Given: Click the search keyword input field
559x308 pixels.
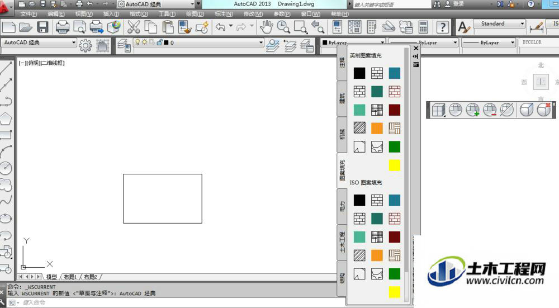Looking at the screenshot, I should point(391,4).
